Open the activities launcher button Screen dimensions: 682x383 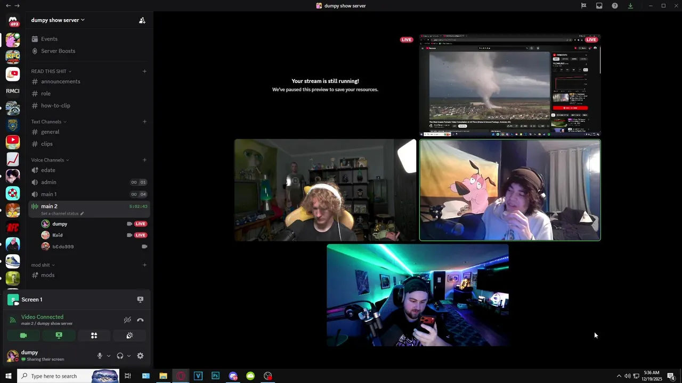pos(94,336)
